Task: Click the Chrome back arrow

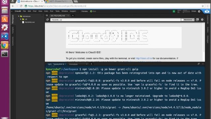Action: click(x=13, y=6)
